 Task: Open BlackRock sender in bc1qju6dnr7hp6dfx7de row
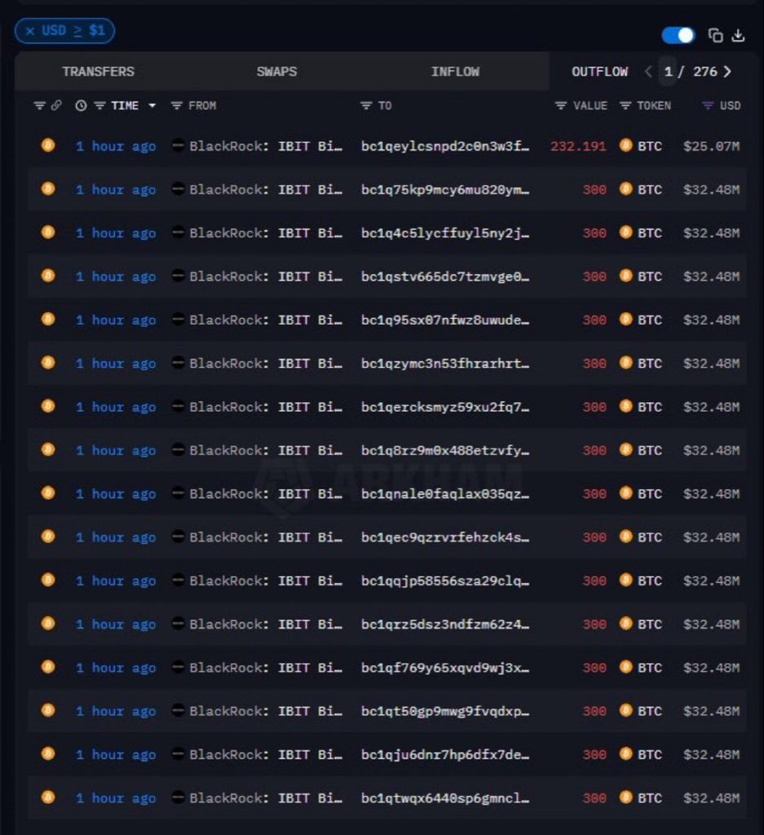[x=266, y=754]
